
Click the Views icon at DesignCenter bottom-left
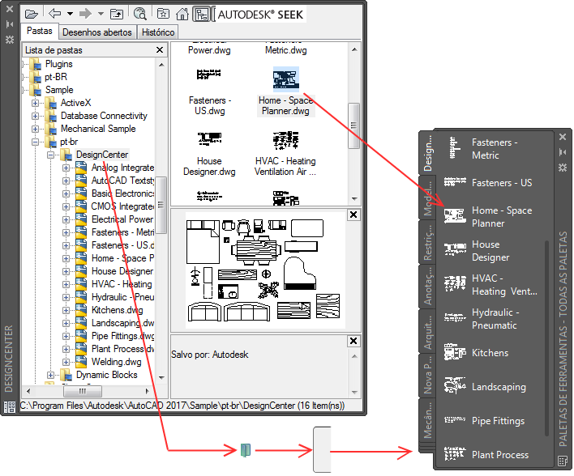10,406
